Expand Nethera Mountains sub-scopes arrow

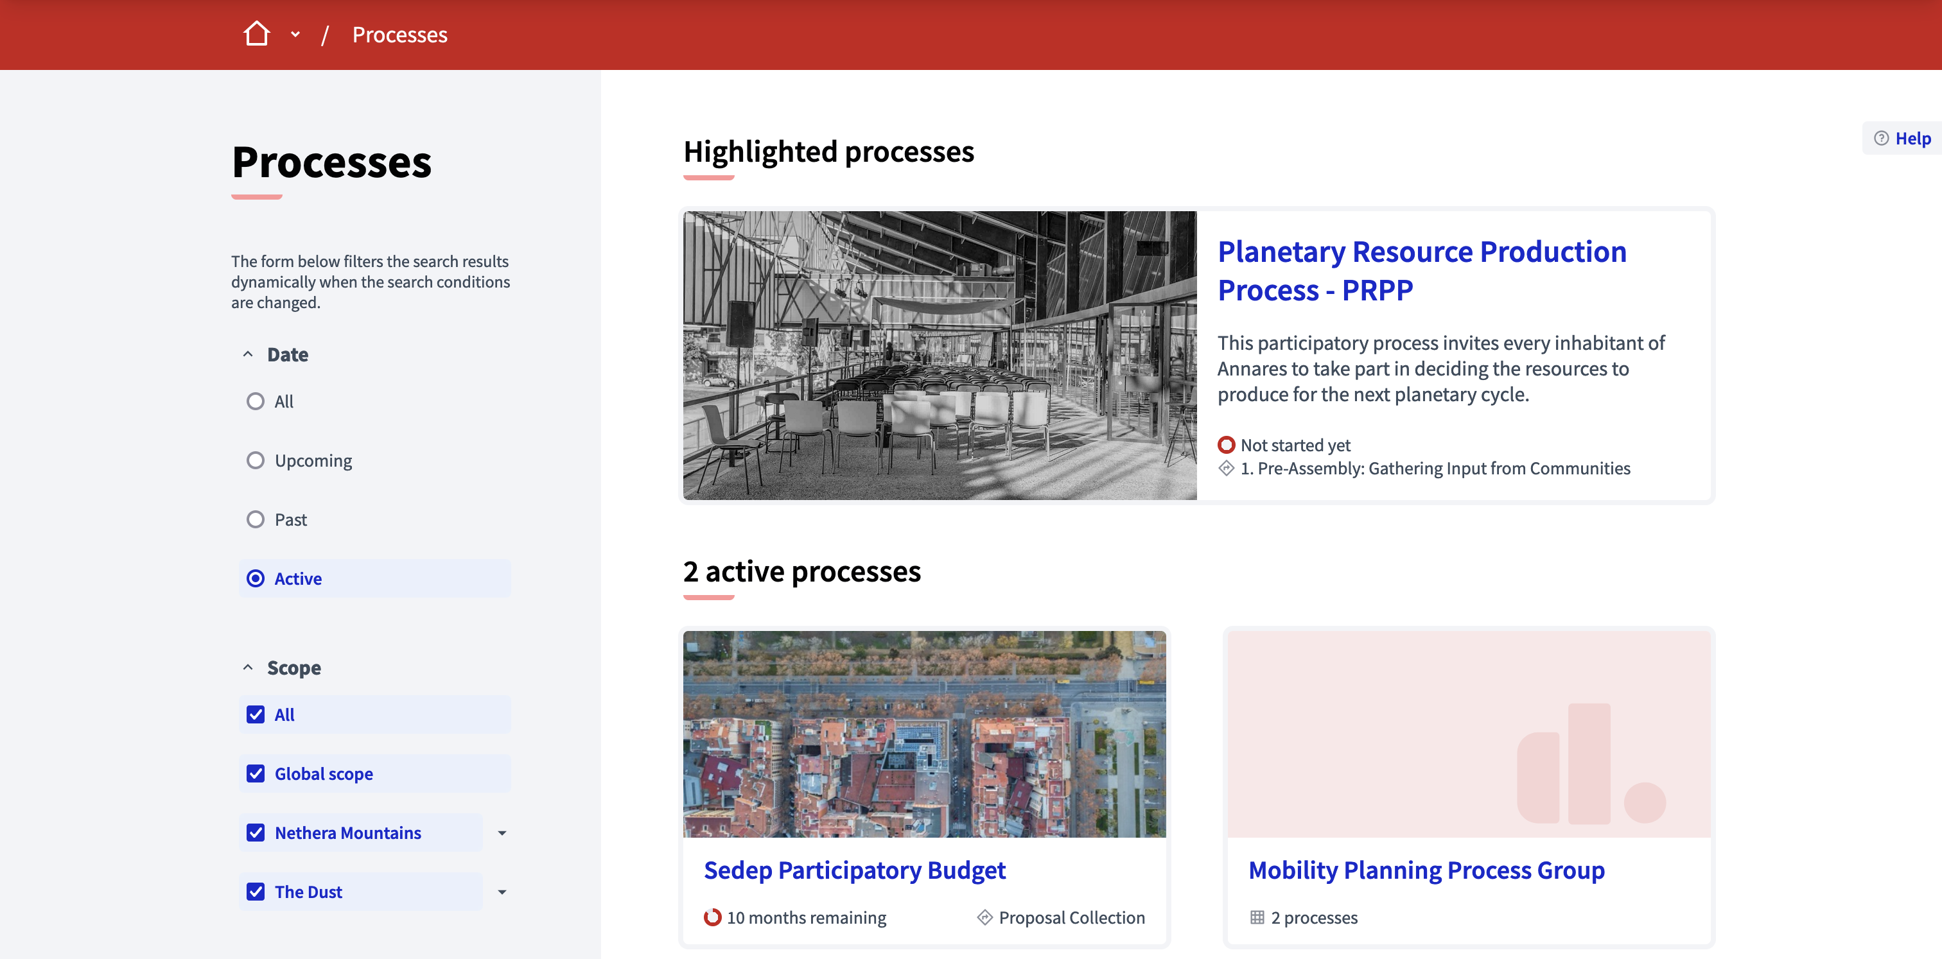(x=502, y=833)
